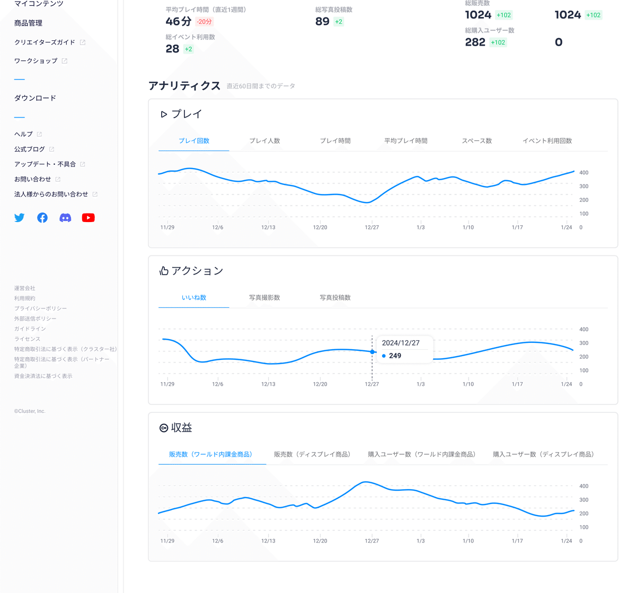Select 販売数（ワールド内課金商品）tab

pos(212,455)
